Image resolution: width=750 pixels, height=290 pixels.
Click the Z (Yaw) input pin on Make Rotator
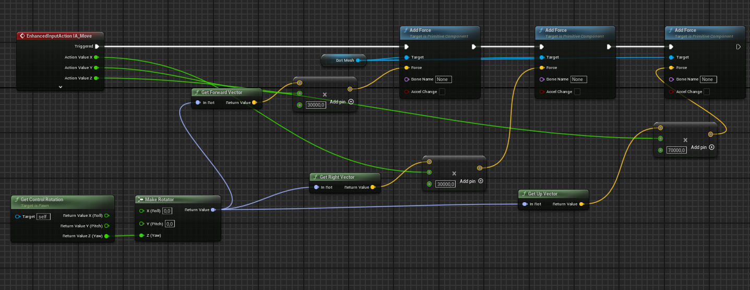coord(141,236)
